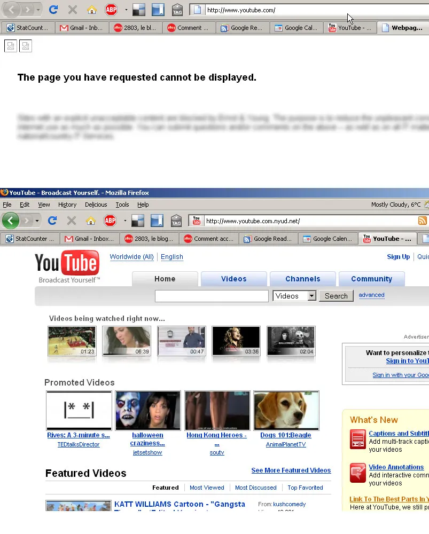Click the YouTube Broadcast Yourself logo
Viewport: 429px width, 534px height.
[x=67, y=267]
